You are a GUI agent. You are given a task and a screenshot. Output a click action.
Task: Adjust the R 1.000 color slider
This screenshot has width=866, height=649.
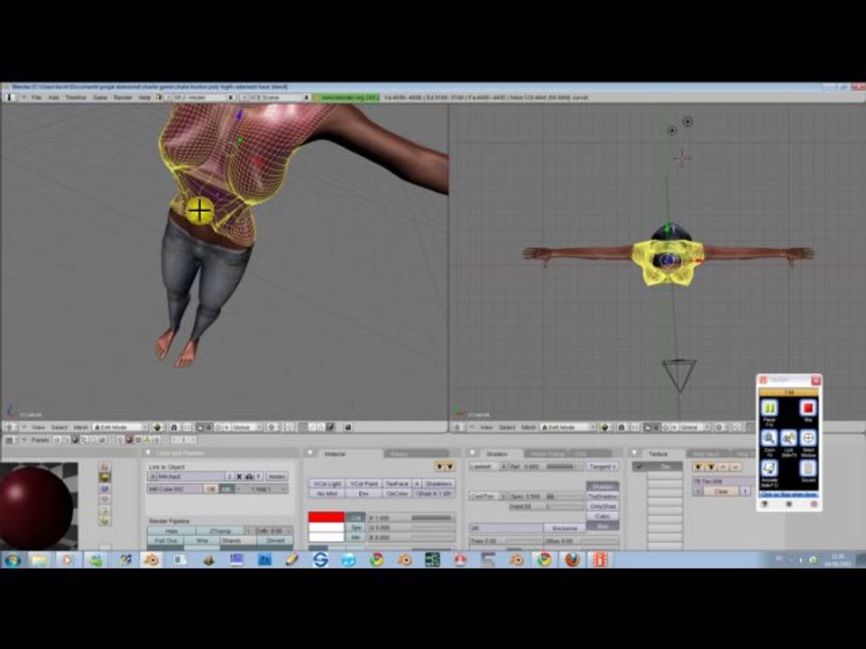pyautogui.click(x=410, y=517)
